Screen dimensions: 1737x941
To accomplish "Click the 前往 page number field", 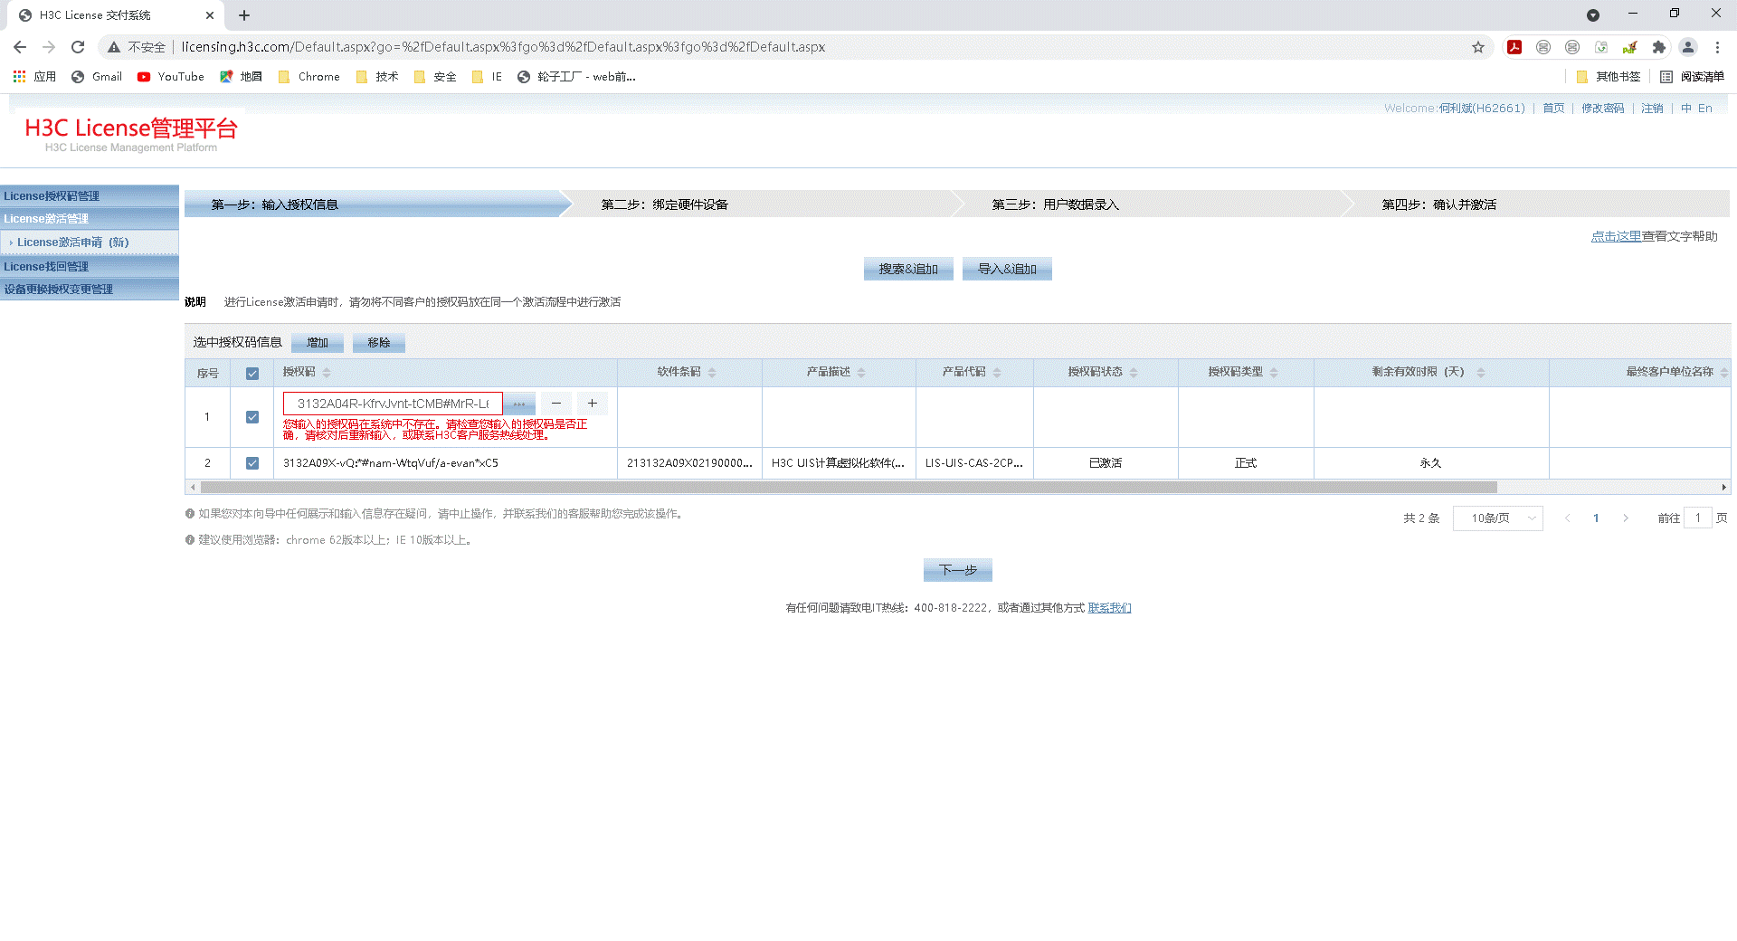I will pos(1698,518).
